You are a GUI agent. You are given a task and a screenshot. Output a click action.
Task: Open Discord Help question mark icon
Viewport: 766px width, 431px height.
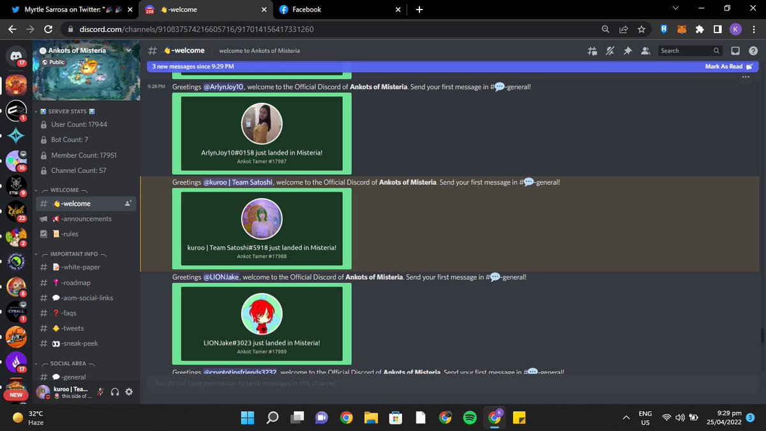click(753, 50)
